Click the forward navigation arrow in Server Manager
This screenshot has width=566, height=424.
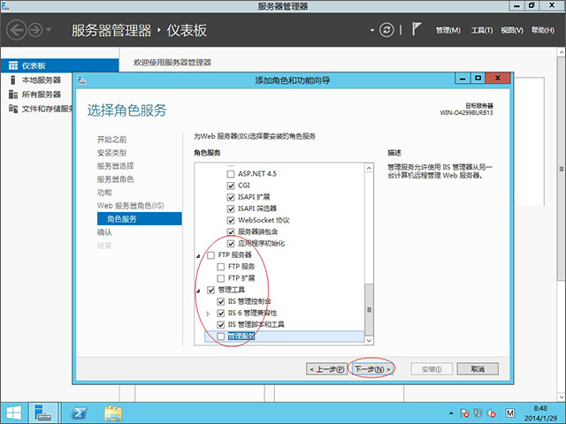coord(35,30)
